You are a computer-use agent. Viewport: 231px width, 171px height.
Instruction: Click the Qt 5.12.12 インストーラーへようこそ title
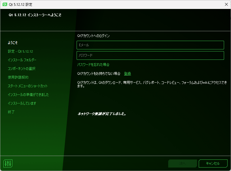tap(35, 15)
